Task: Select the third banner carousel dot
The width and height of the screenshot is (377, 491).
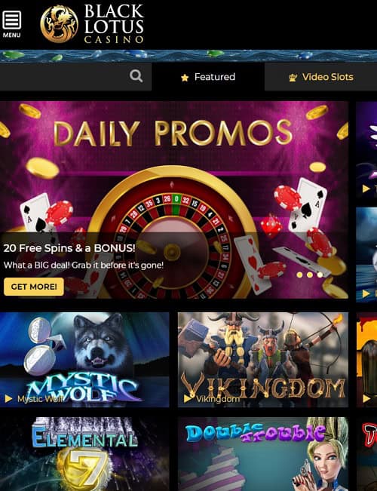Action: [x=320, y=275]
